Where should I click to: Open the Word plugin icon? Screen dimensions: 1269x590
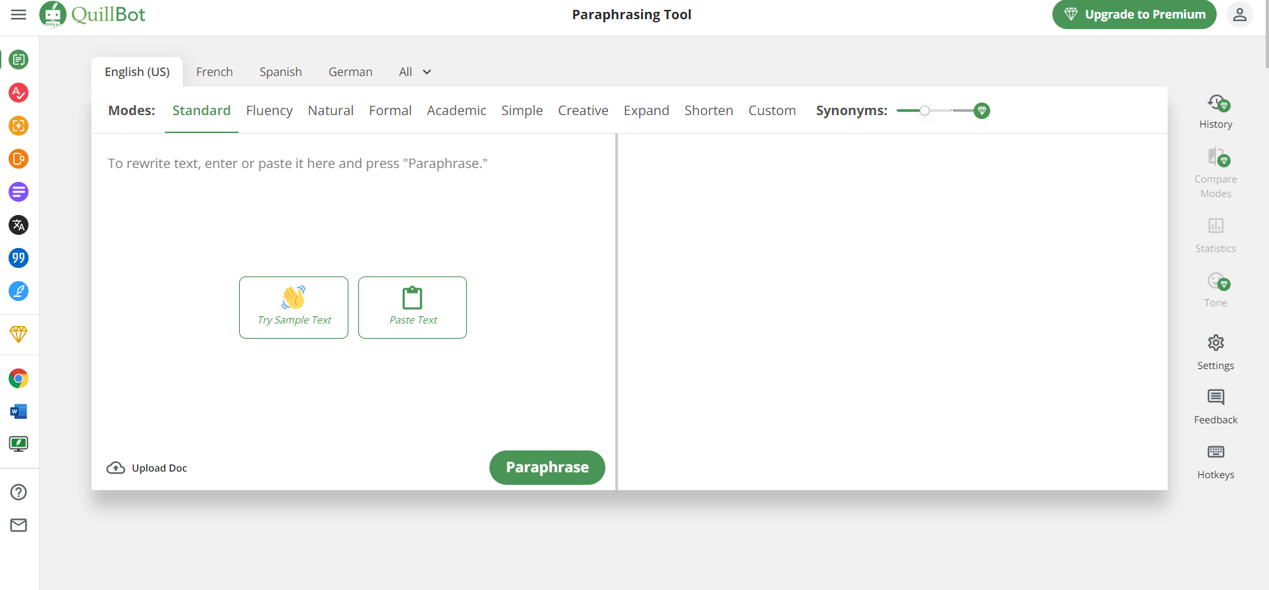point(19,411)
